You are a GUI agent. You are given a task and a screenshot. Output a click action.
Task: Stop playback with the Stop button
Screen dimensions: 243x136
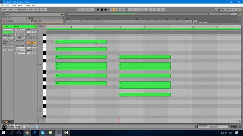[102, 9]
